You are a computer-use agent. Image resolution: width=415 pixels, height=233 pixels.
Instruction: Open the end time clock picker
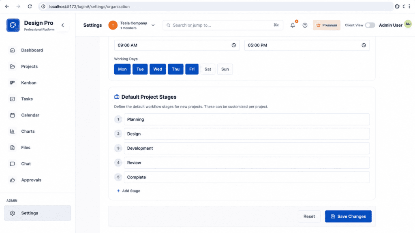tap(364, 45)
